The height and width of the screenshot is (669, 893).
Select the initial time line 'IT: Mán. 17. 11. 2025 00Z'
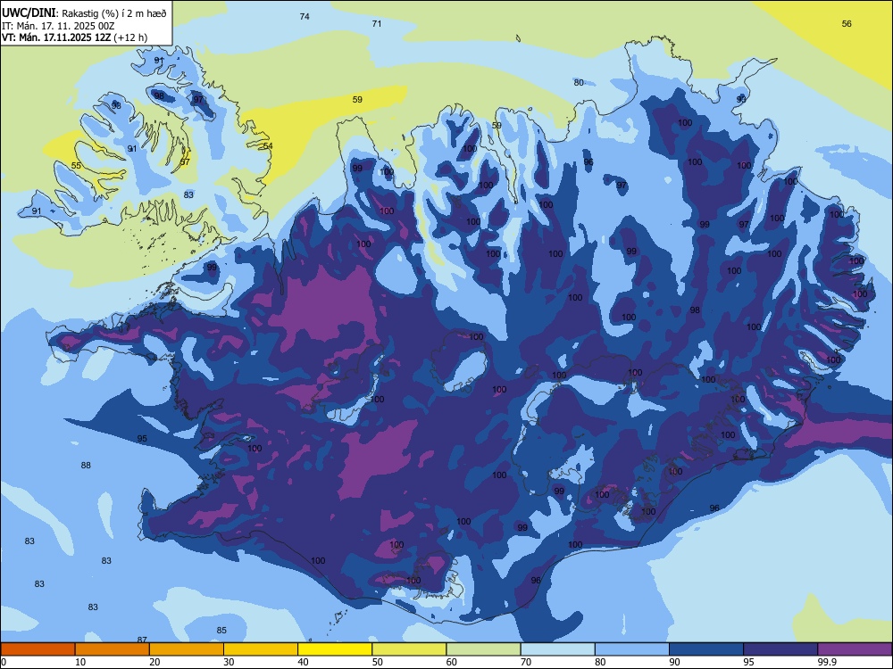[x=58, y=26]
